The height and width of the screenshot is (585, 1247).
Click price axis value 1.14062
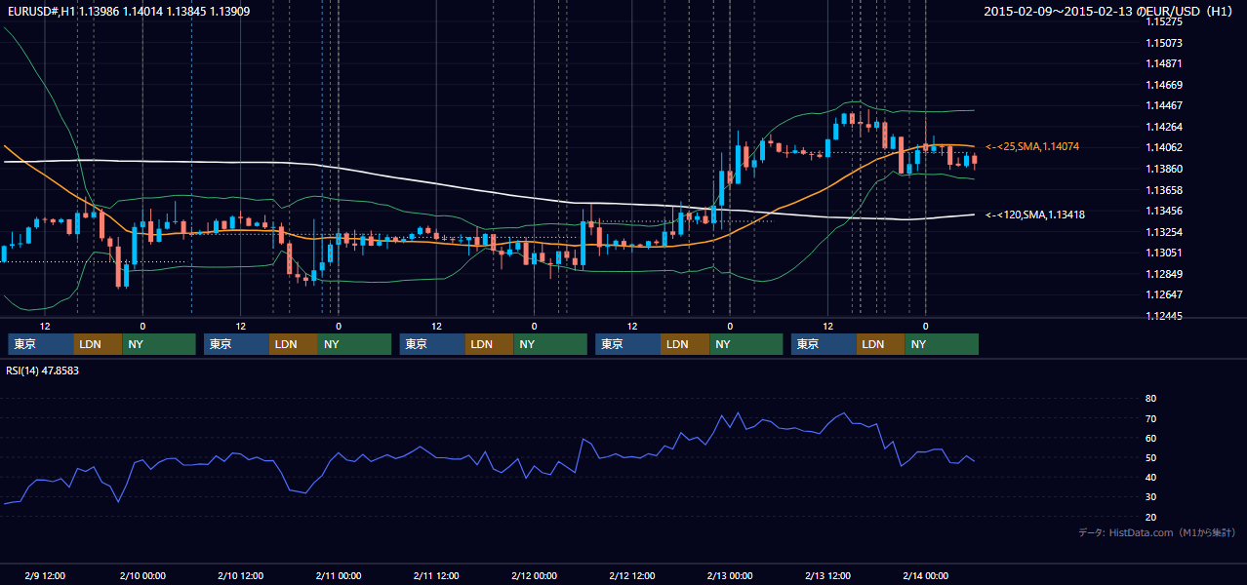coord(1163,147)
